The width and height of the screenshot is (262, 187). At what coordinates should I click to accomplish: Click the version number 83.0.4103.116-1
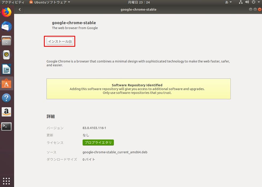click(x=94, y=128)
